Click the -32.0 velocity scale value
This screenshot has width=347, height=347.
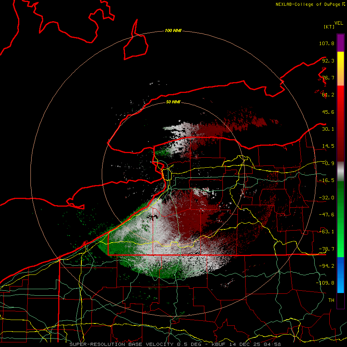click(x=327, y=198)
